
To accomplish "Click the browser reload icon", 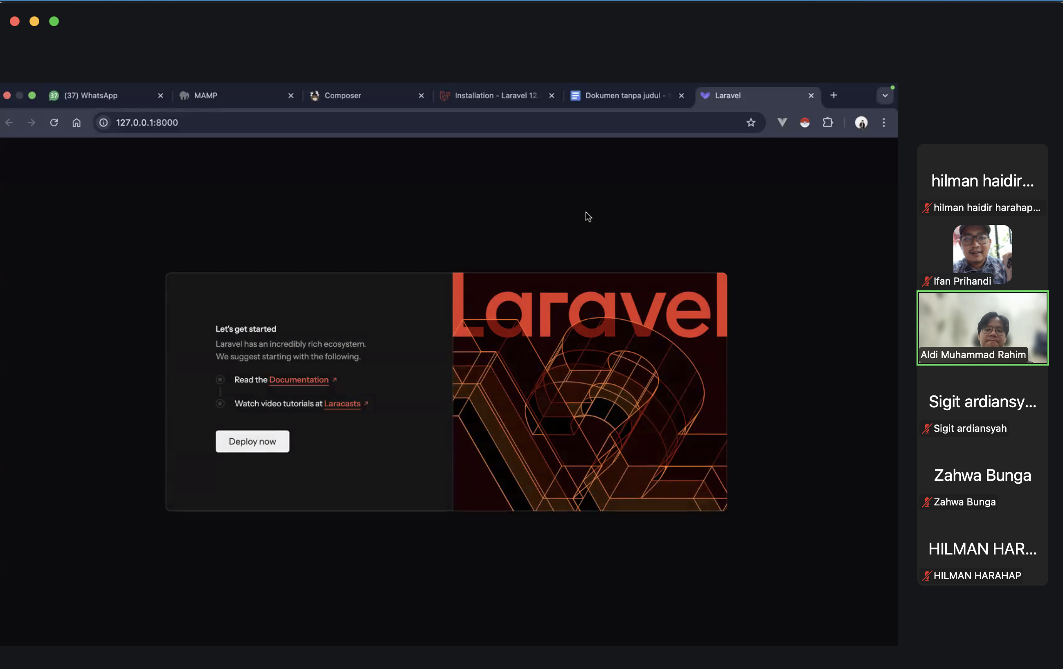I will click(54, 123).
